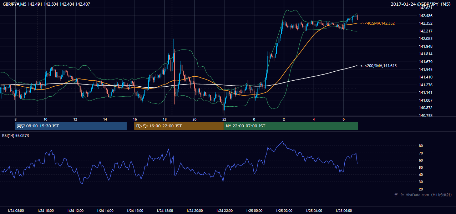Click the NY 22:00-07:00 JST session bar

point(291,126)
